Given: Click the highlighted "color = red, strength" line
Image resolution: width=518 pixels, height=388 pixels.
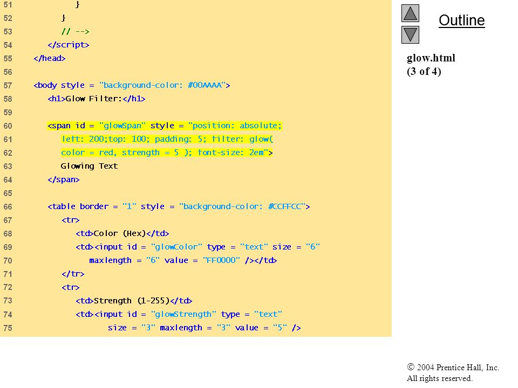Looking at the screenshot, I should point(167,153).
